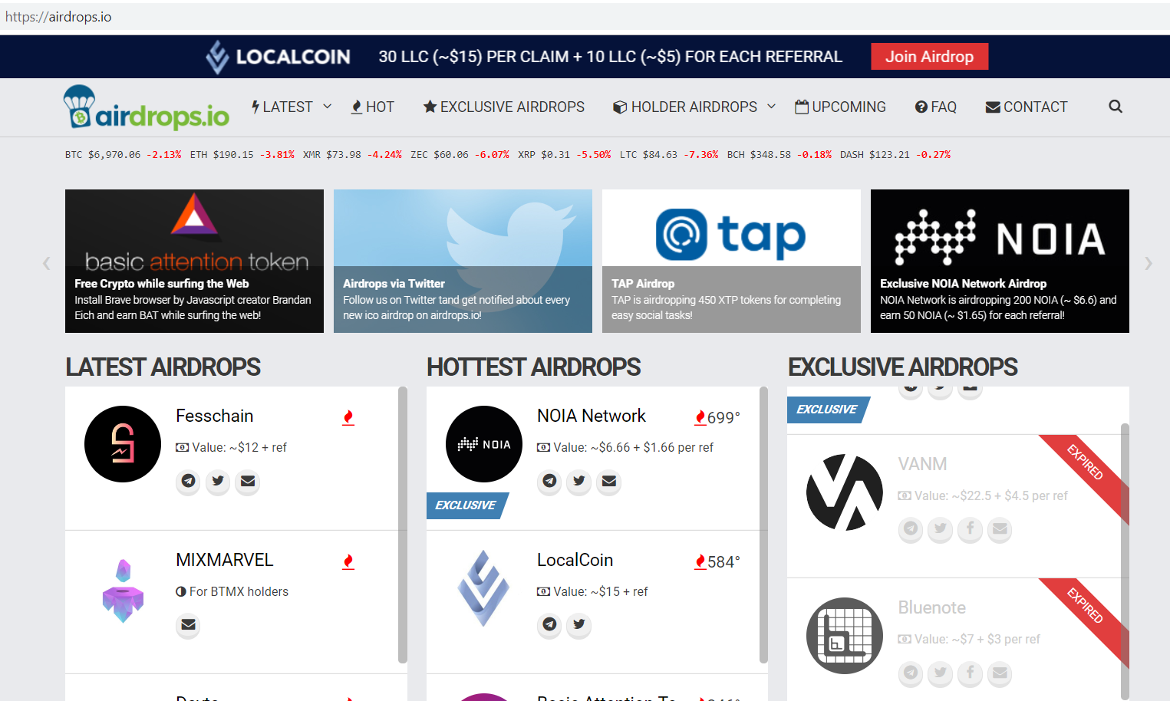Open the NOIA Network title link

pos(592,416)
